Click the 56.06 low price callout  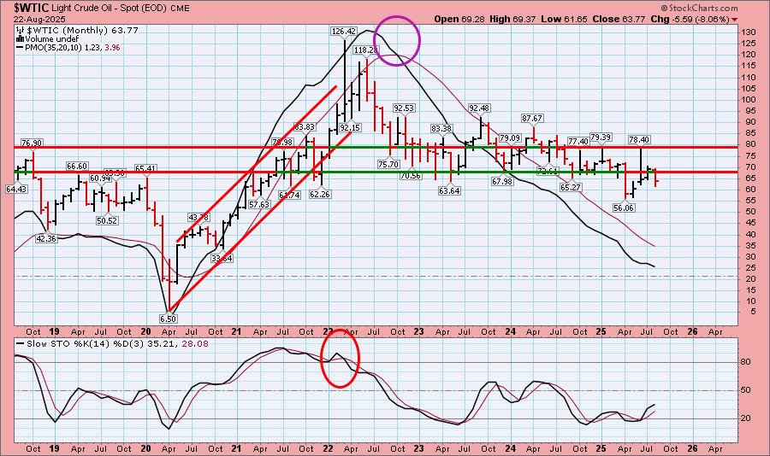pos(624,208)
